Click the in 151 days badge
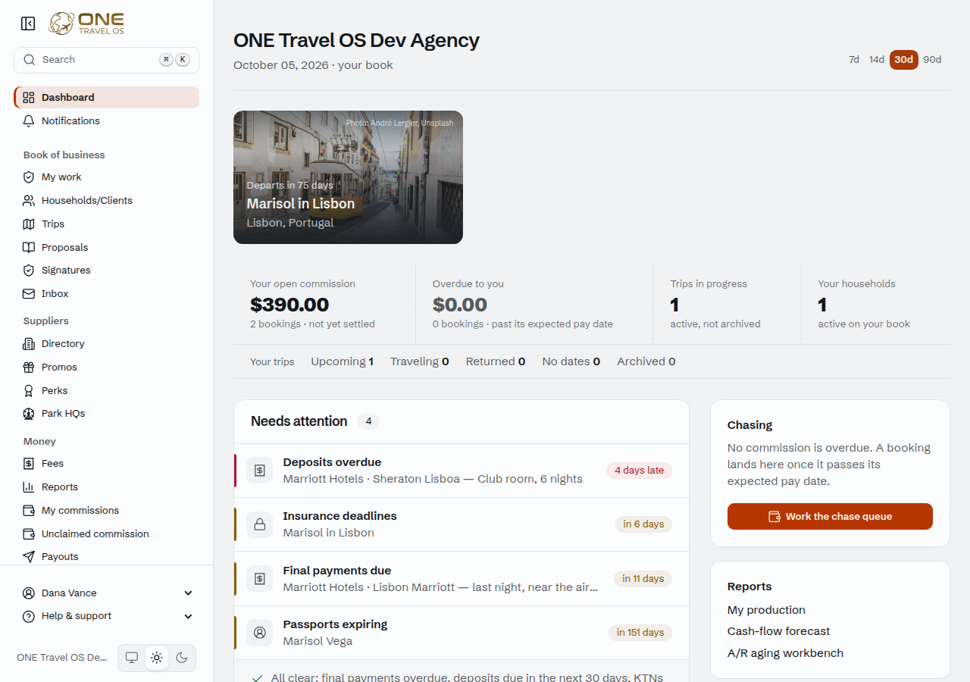970x682 pixels. [x=640, y=633]
